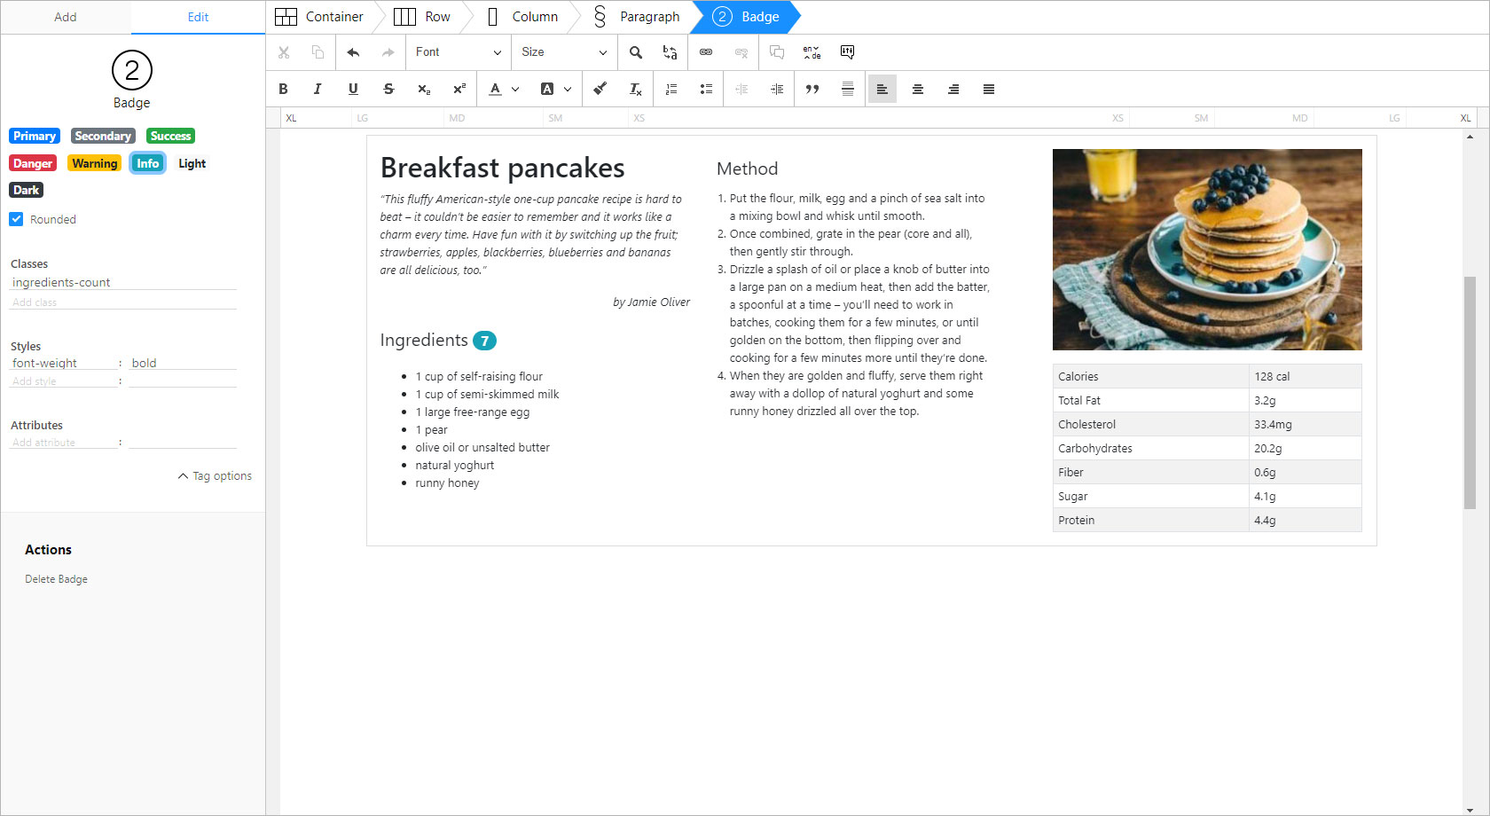Uncheck the Rounded checkbox
This screenshot has width=1490, height=816.
(x=16, y=219)
